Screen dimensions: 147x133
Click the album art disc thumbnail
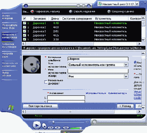pyautogui.click(x=32, y=64)
